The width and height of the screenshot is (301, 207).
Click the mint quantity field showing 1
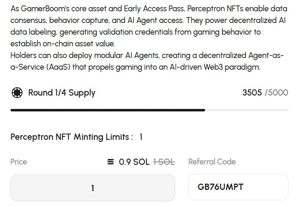click(x=93, y=188)
